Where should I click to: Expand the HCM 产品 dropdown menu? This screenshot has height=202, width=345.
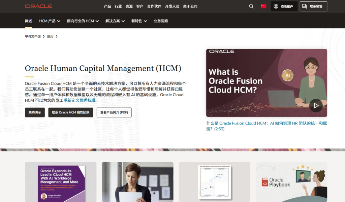(50, 21)
